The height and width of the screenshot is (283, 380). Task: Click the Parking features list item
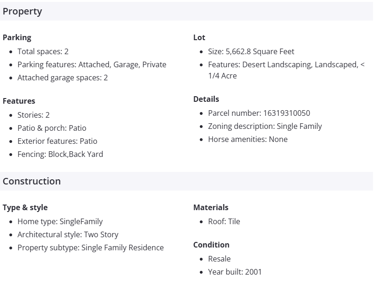[x=91, y=64]
